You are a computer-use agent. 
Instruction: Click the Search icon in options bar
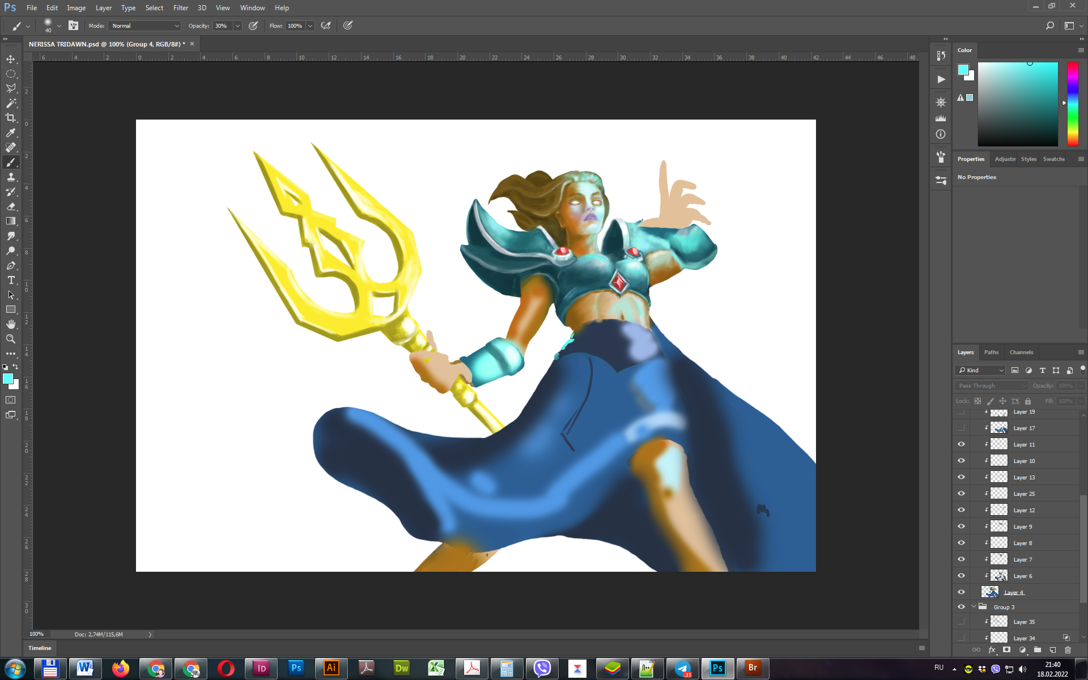(x=1049, y=25)
